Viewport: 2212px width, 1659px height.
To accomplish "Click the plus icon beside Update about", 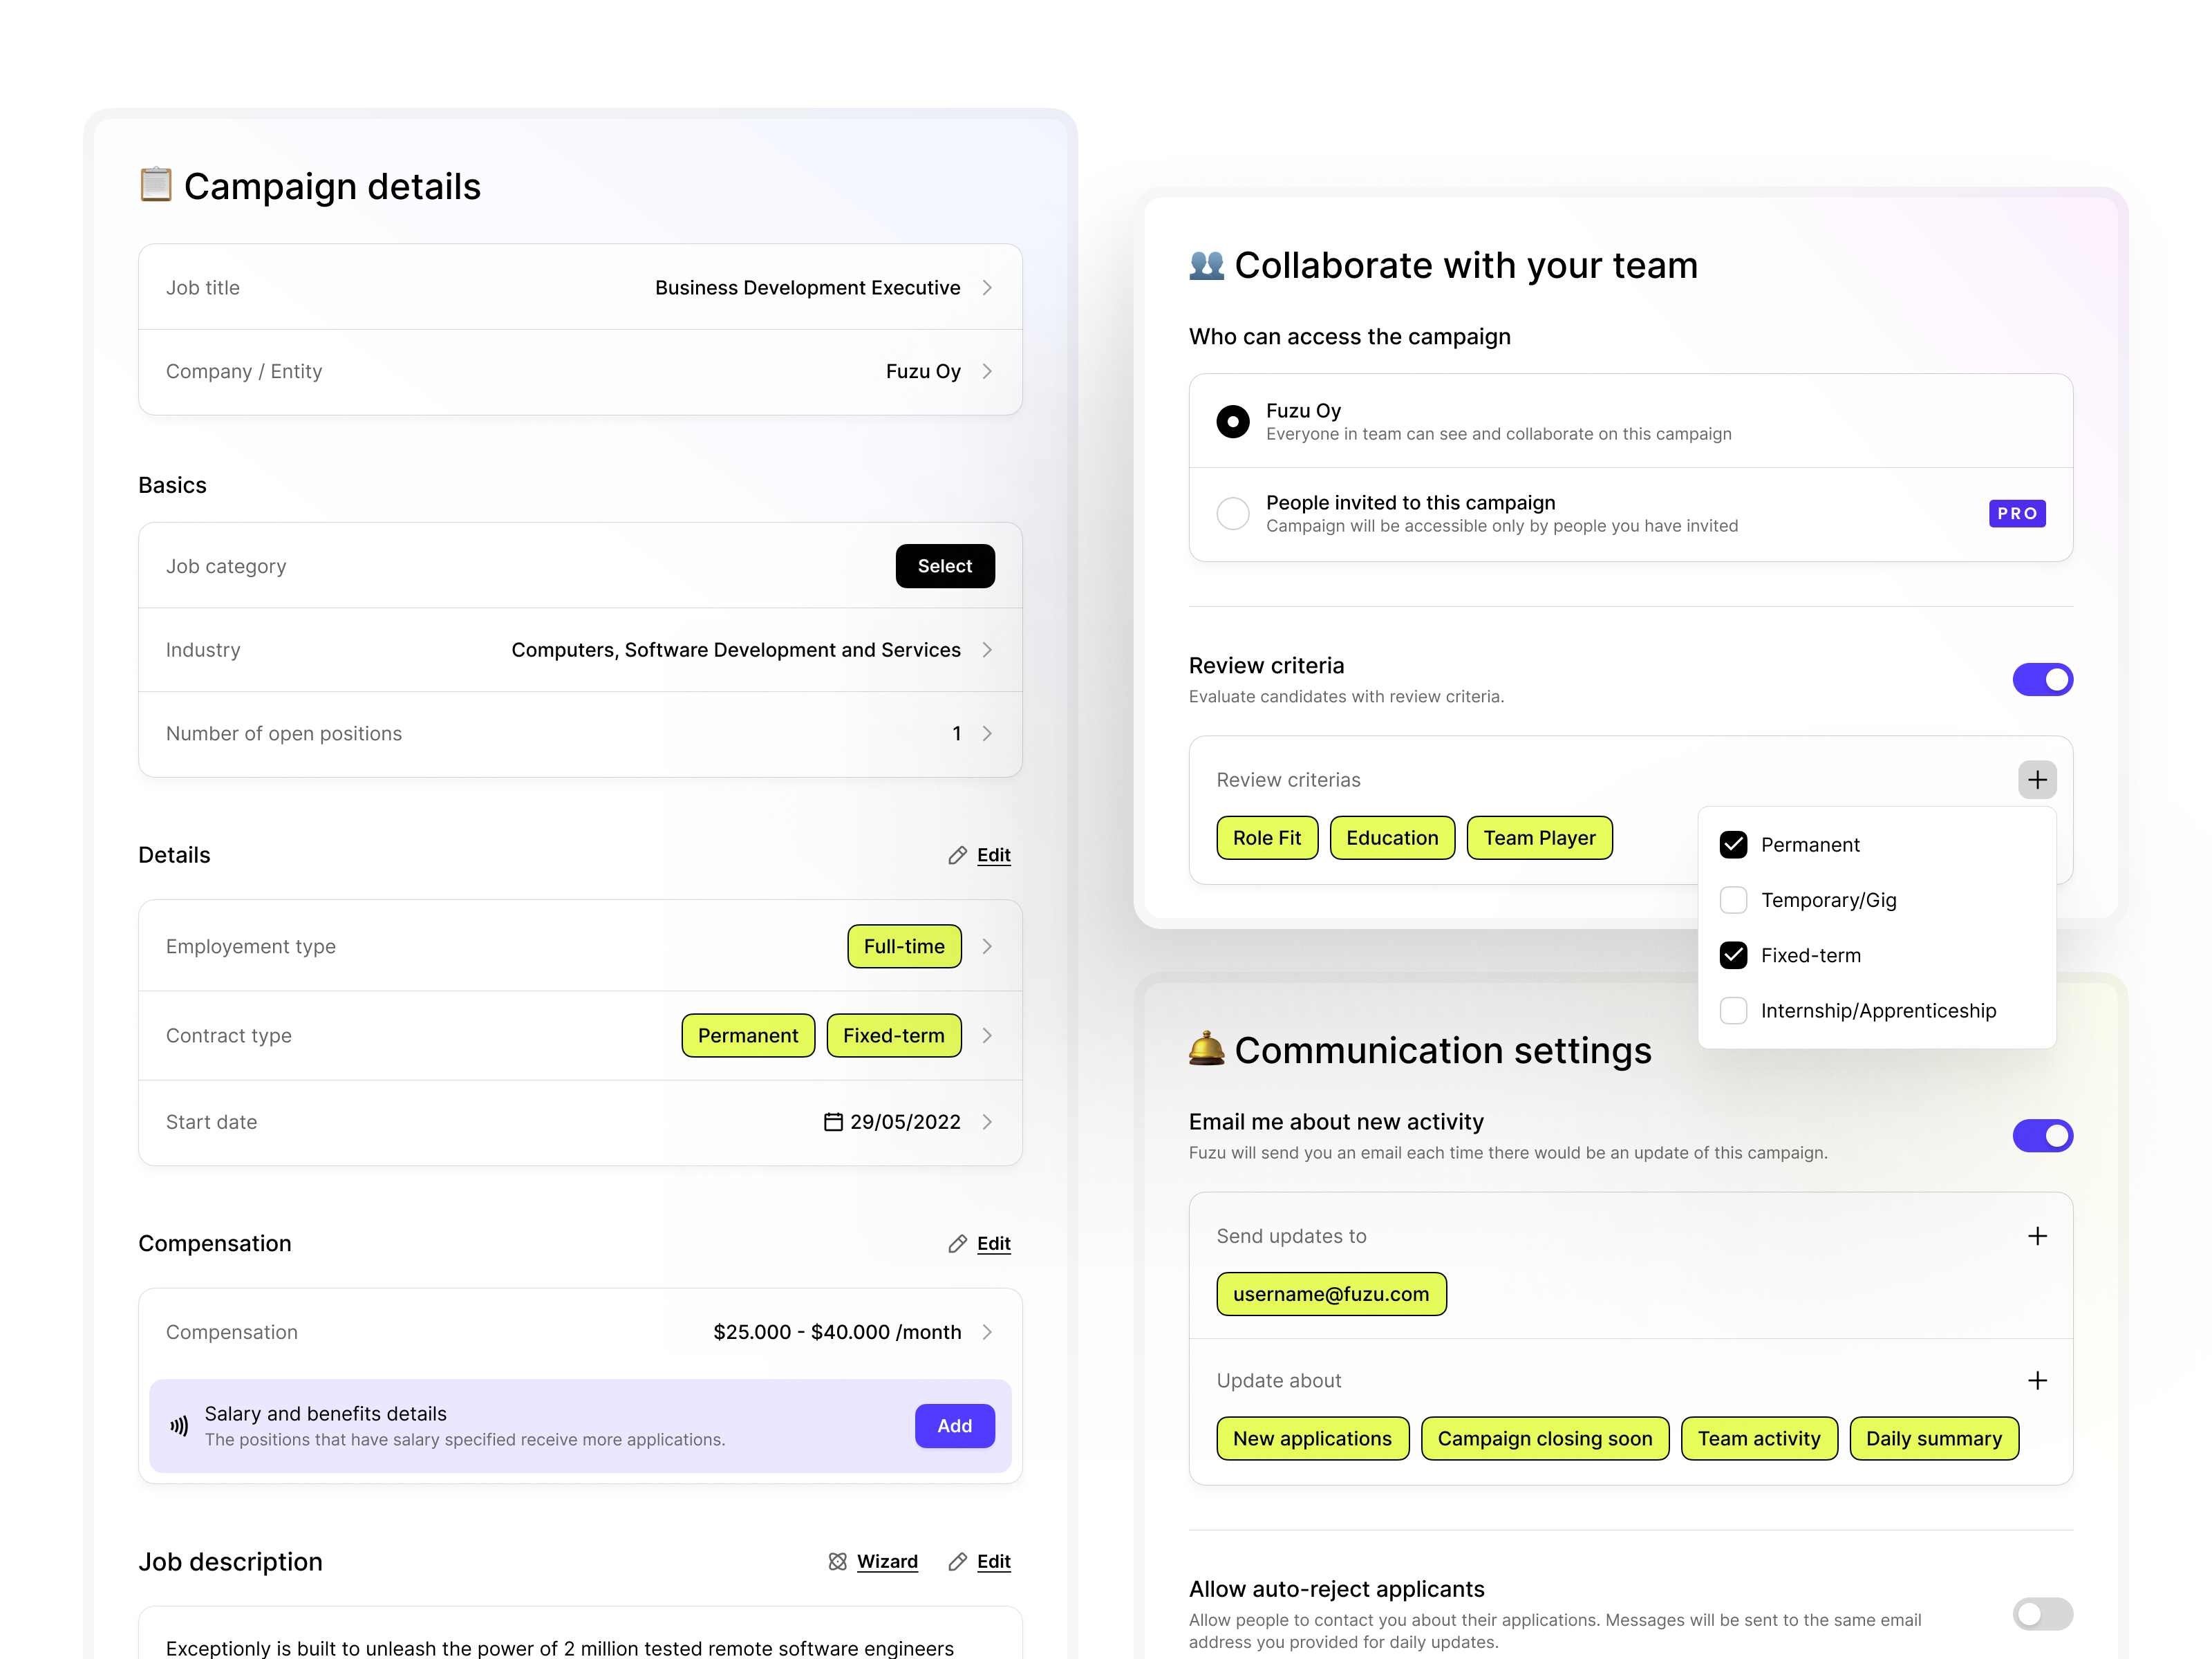I will click(2038, 1380).
